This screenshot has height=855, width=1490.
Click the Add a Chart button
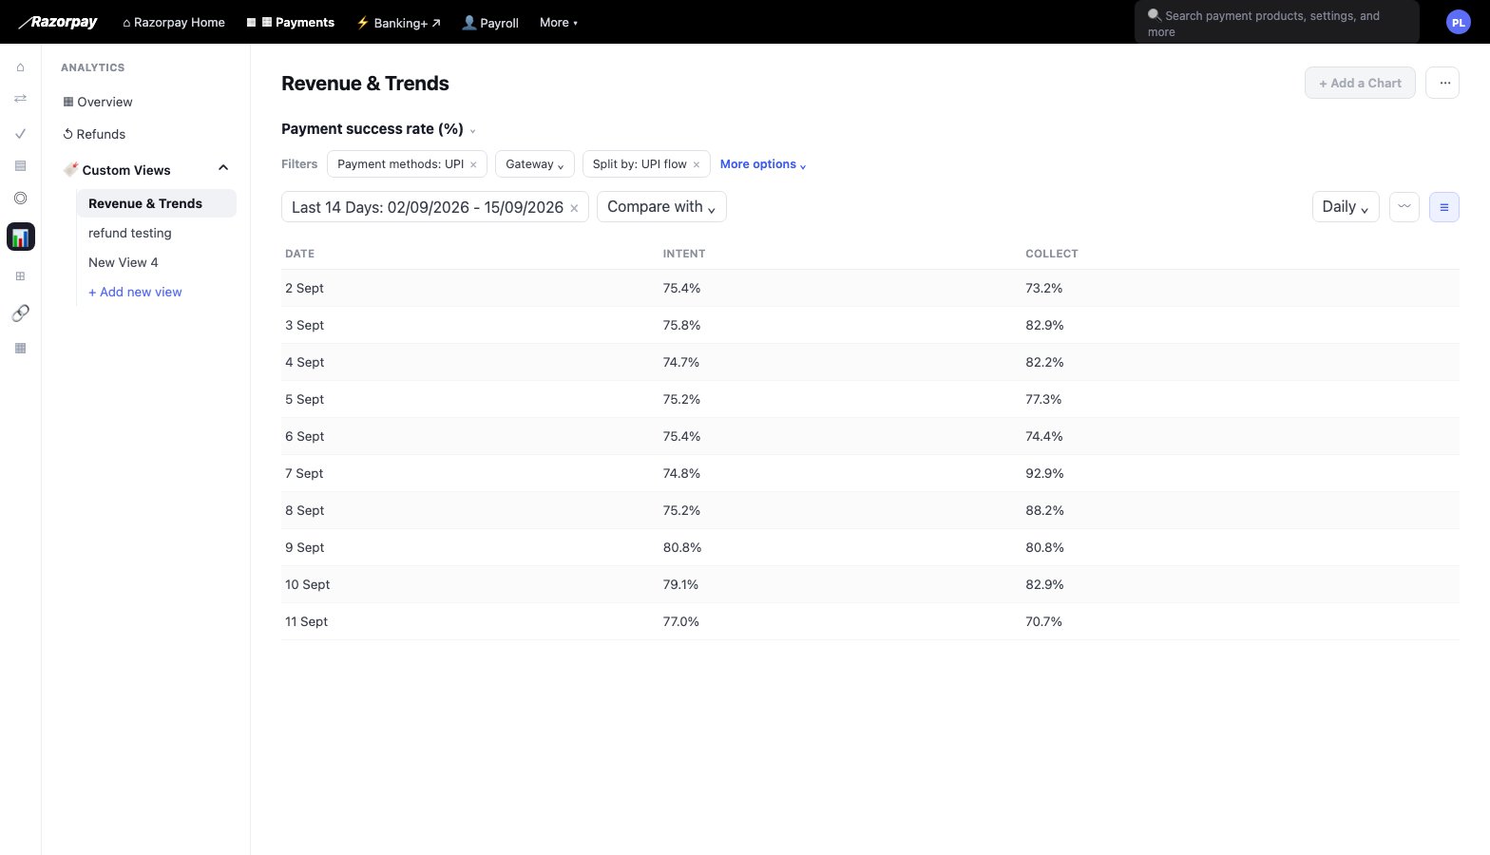tap(1360, 83)
